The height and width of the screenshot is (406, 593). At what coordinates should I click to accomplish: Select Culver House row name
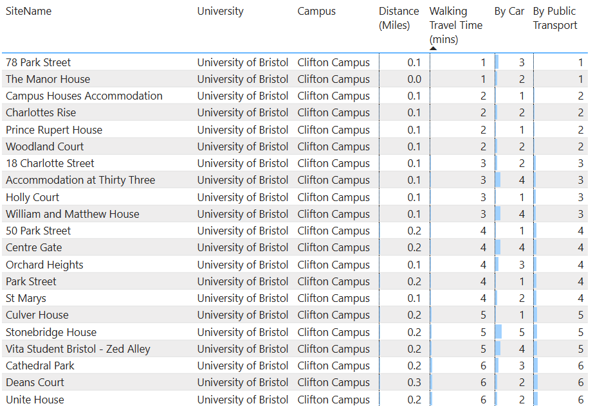[37, 315]
